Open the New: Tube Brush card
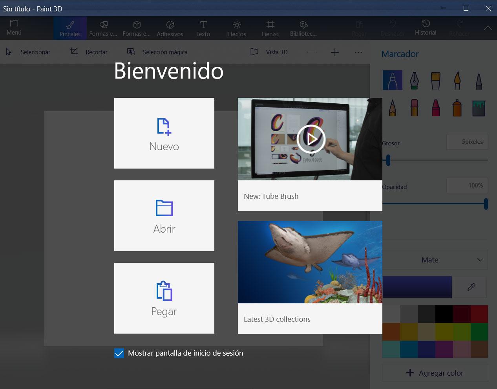Viewport: 497px width, 389px height. click(310, 196)
